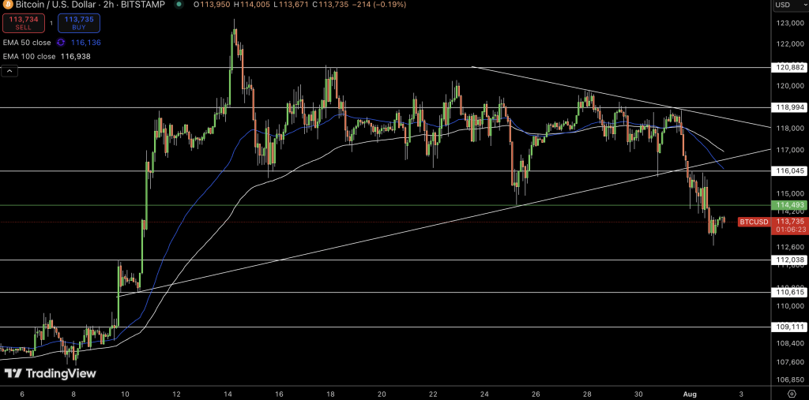Click the 110,000 price axis label
Screen dimensions: 809x400
click(790, 305)
